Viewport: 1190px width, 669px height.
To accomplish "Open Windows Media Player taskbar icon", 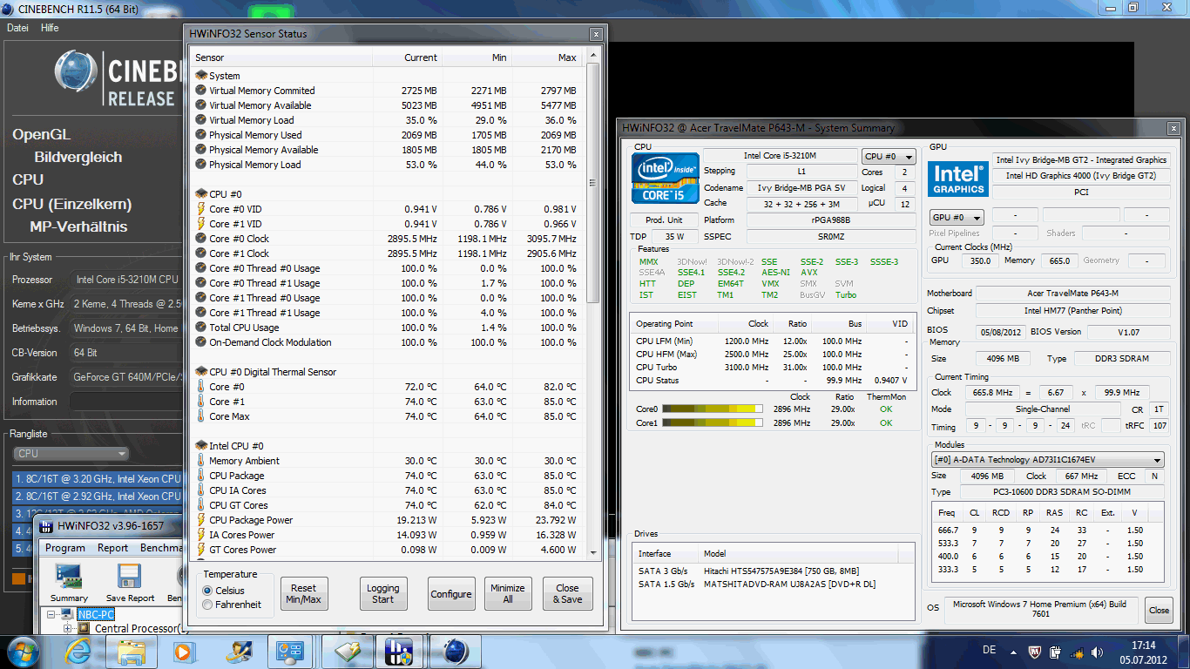I will (x=183, y=651).
